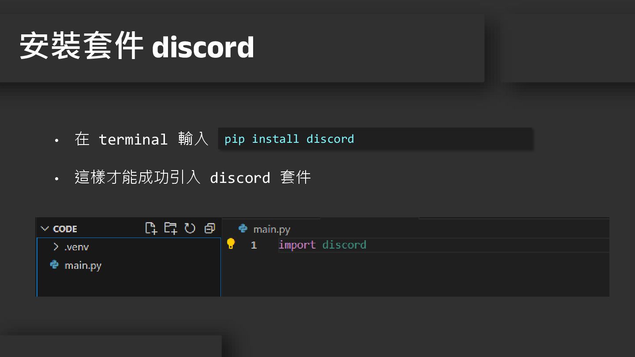
Task: Click line number 1 in the editor
Action: [x=254, y=245]
